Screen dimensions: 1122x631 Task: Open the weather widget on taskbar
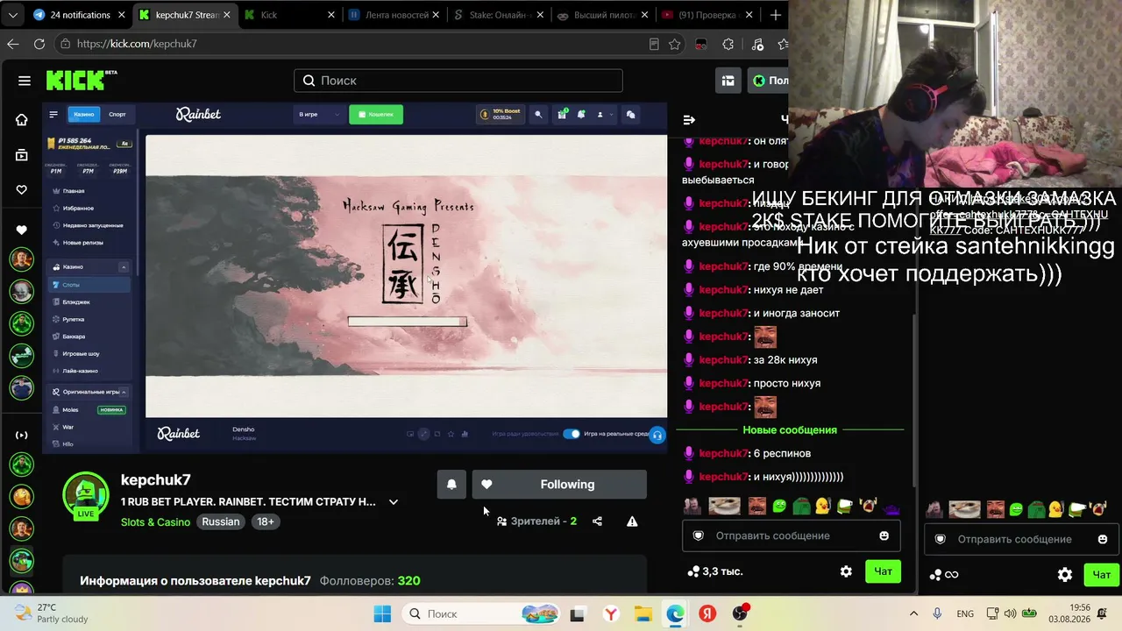(x=52, y=613)
